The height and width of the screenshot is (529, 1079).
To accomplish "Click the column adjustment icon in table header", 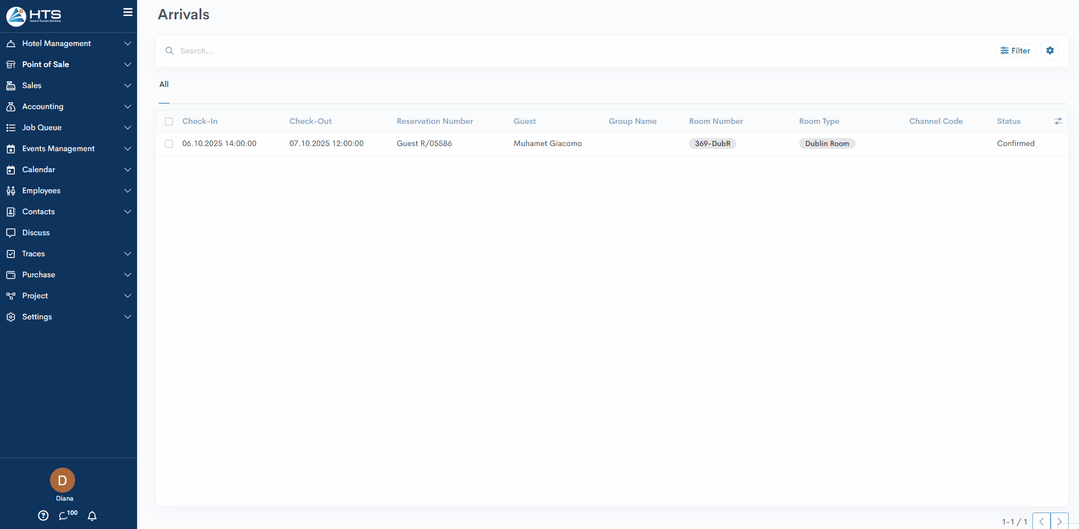I will point(1057,121).
